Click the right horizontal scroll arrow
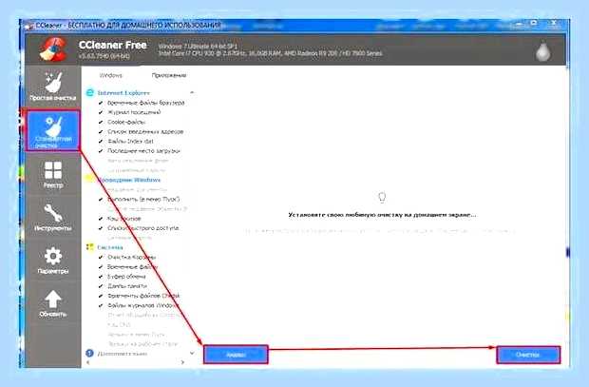The image size is (589, 387). [x=183, y=362]
